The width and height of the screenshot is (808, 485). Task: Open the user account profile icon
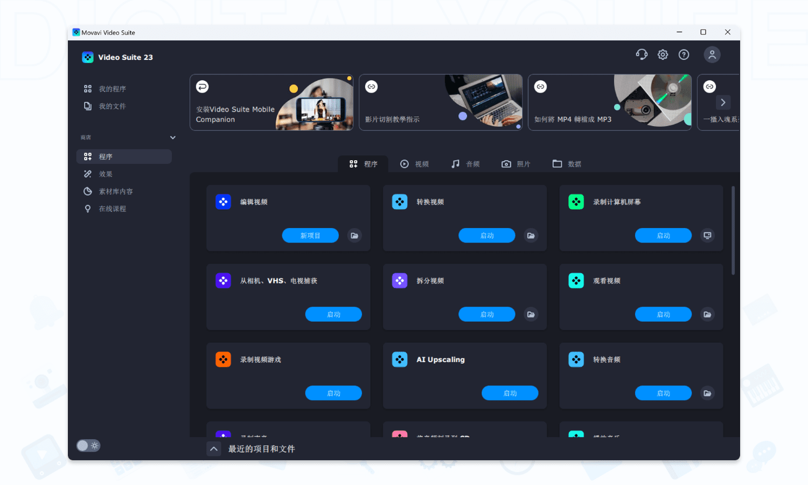pyautogui.click(x=712, y=54)
